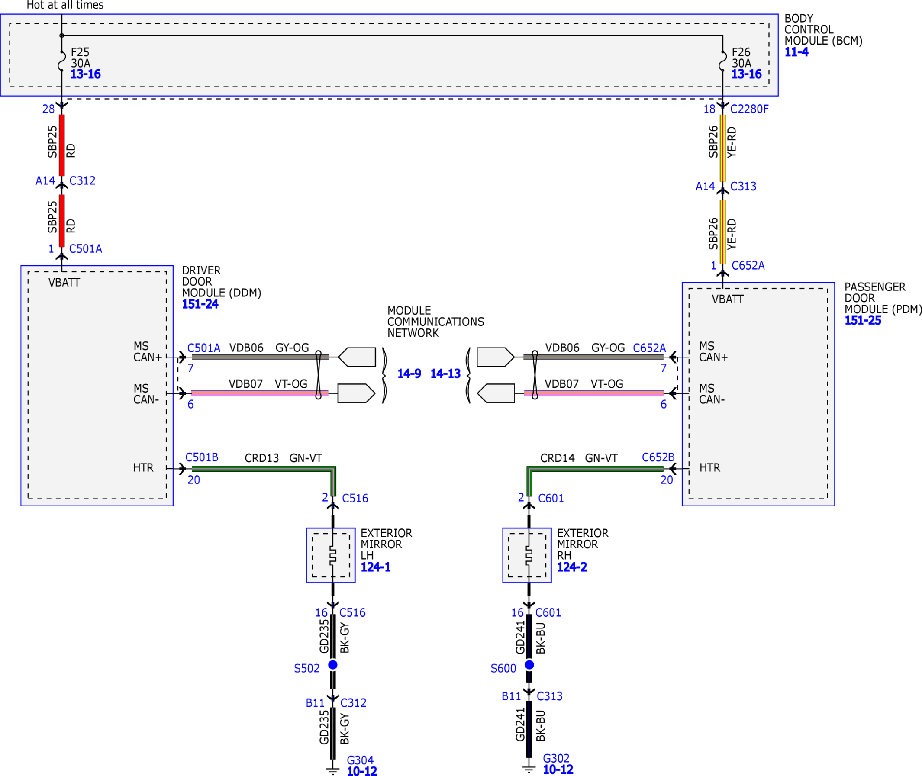The height and width of the screenshot is (776, 922).
Task: Click the 'CRD14 GN-VT' wire label
Action: point(579,458)
